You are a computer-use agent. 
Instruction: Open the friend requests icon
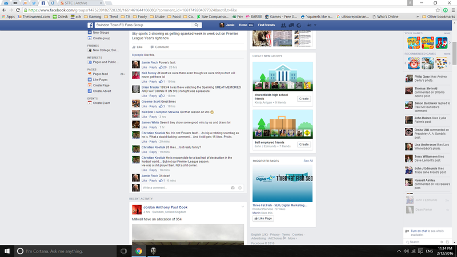[283, 25]
